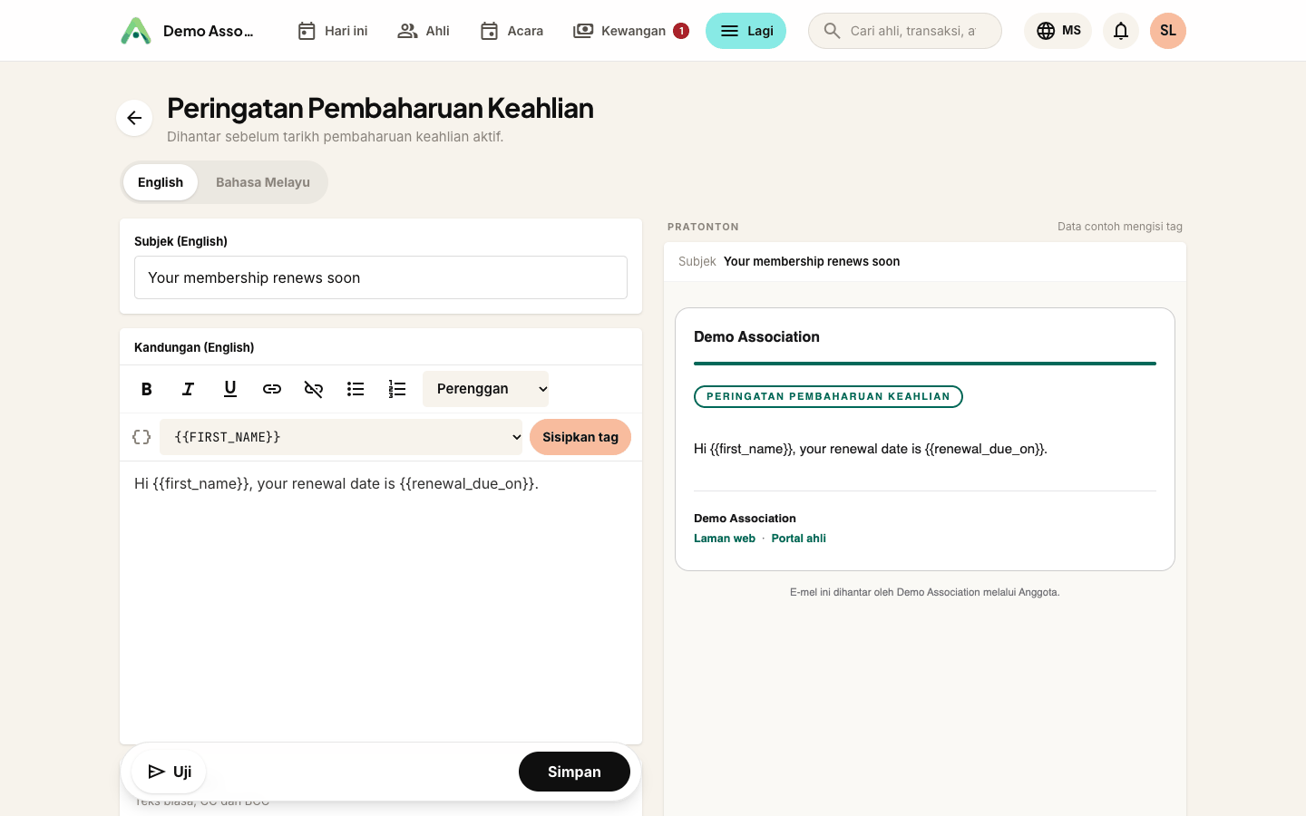Open the notifications bell

point(1121,31)
